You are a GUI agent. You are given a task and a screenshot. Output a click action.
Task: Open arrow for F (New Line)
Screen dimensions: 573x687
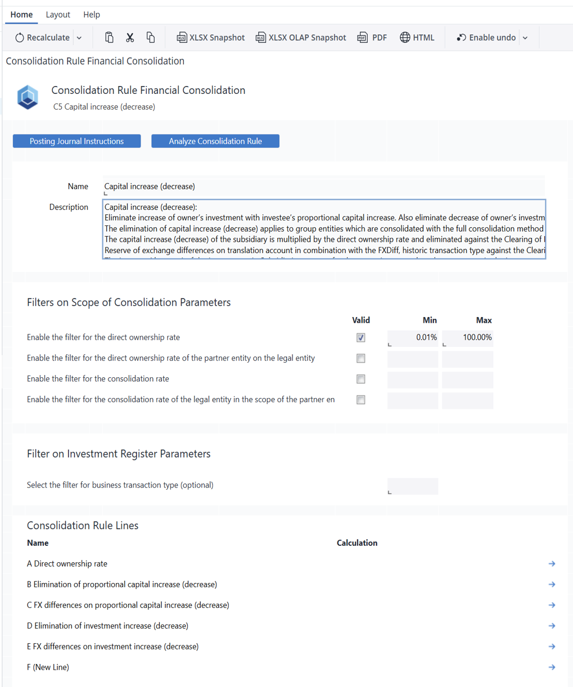pyautogui.click(x=552, y=667)
